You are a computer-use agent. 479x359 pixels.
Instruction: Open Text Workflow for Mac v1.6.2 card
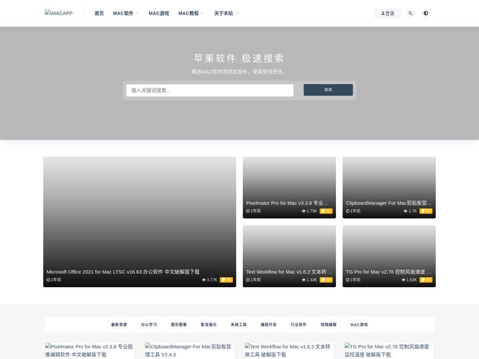289,256
